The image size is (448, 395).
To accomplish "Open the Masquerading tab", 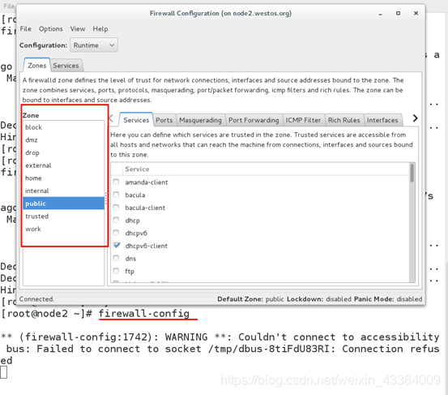I will (x=200, y=120).
